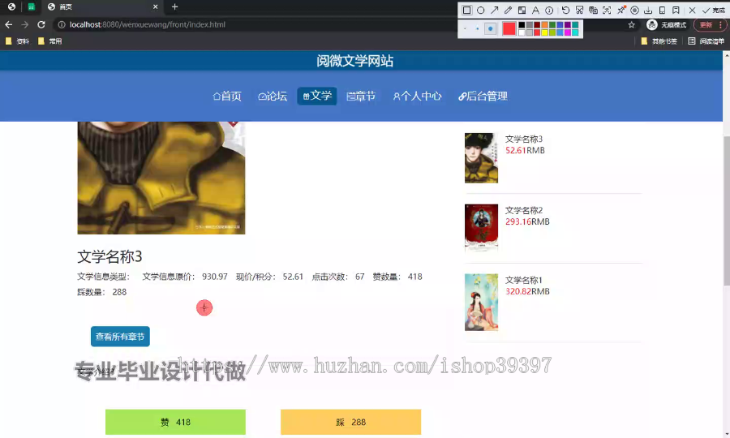Go to 首页 in site navigation

point(227,96)
